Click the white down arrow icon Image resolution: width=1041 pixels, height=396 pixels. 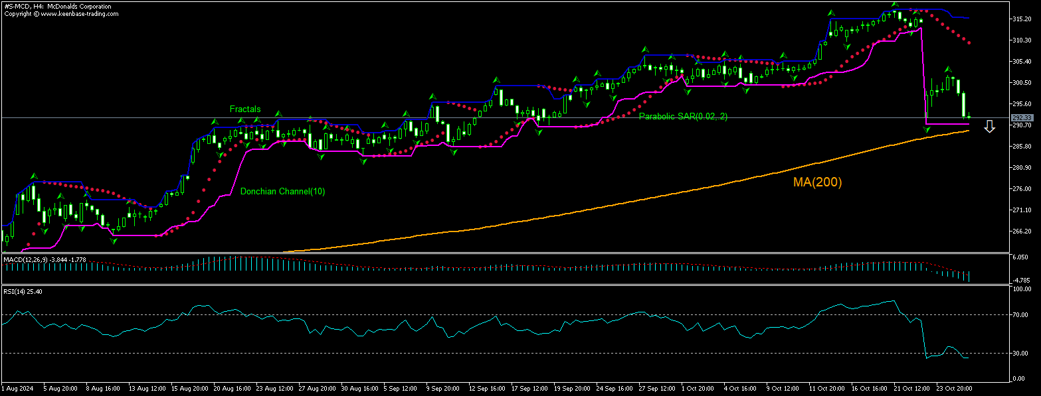click(x=989, y=127)
